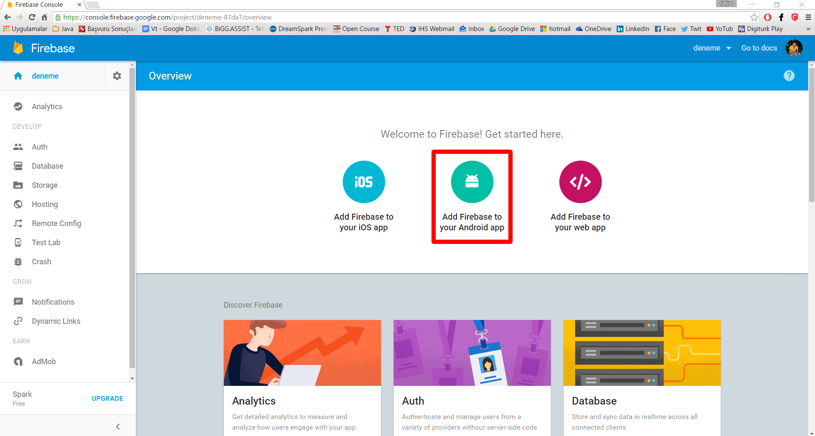The width and height of the screenshot is (815, 436).
Task: Open the Java bookmark folder
Action: click(63, 29)
